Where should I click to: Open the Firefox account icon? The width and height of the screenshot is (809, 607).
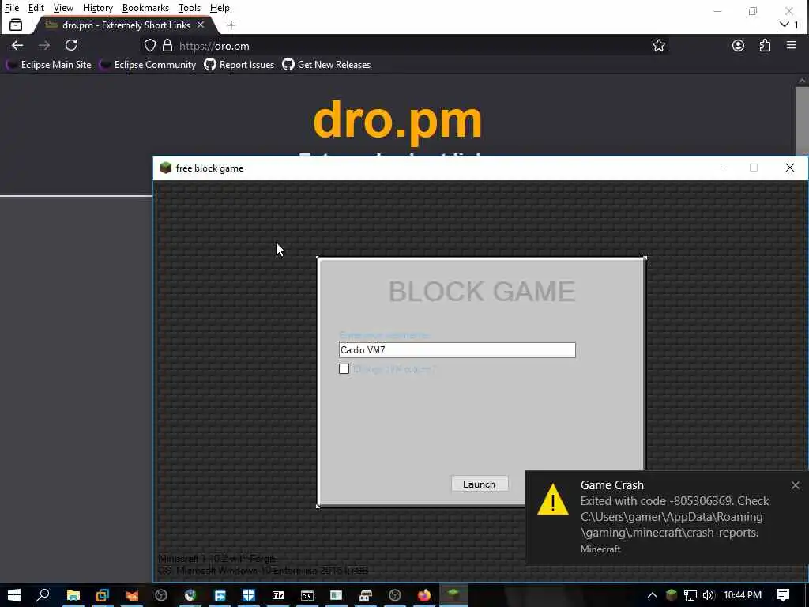tap(739, 45)
